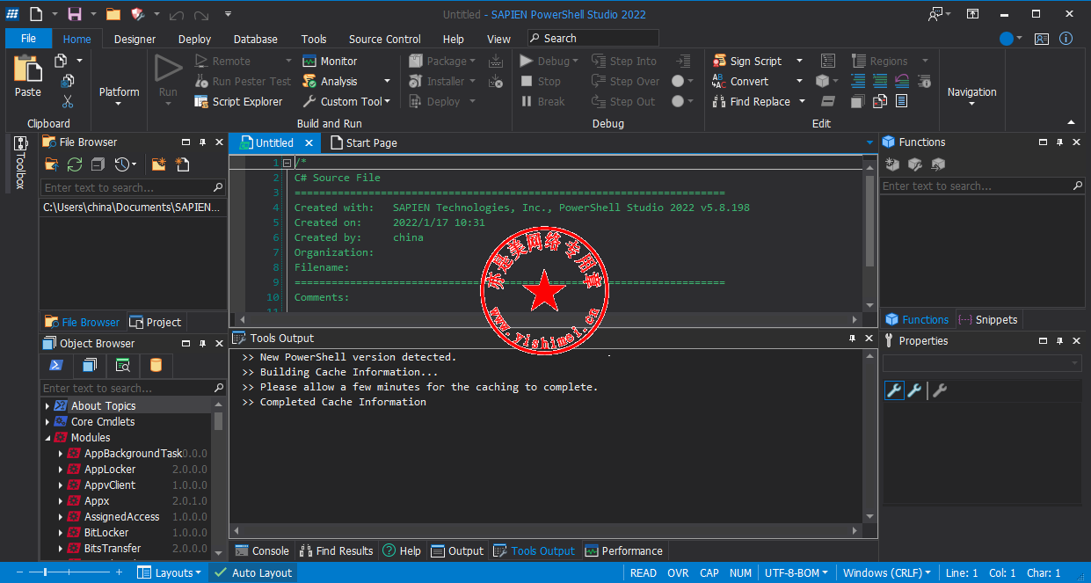Screen dimensions: 1091x583
Task: Click the Object Browser search field
Action: tap(132, 388)
